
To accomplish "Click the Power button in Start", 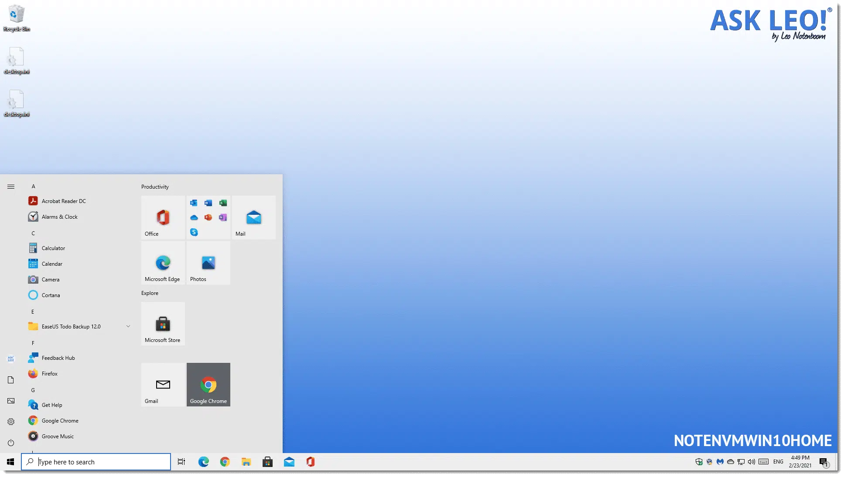I will pos(11,443).
